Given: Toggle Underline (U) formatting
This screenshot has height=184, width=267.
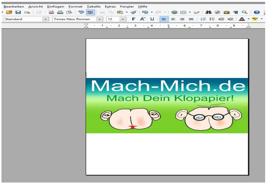Looking at the screenshot, I should coord(152,19).
